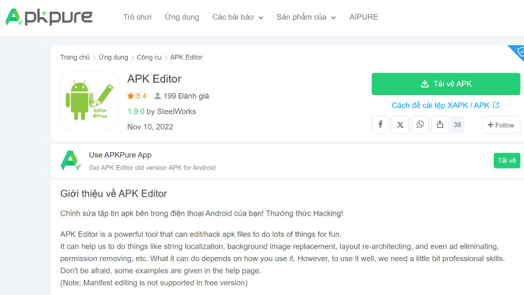Click Get APK Editor old version text
Image resolution: width=524 pixels, height=295 pixels.
[x=152, y=168]
